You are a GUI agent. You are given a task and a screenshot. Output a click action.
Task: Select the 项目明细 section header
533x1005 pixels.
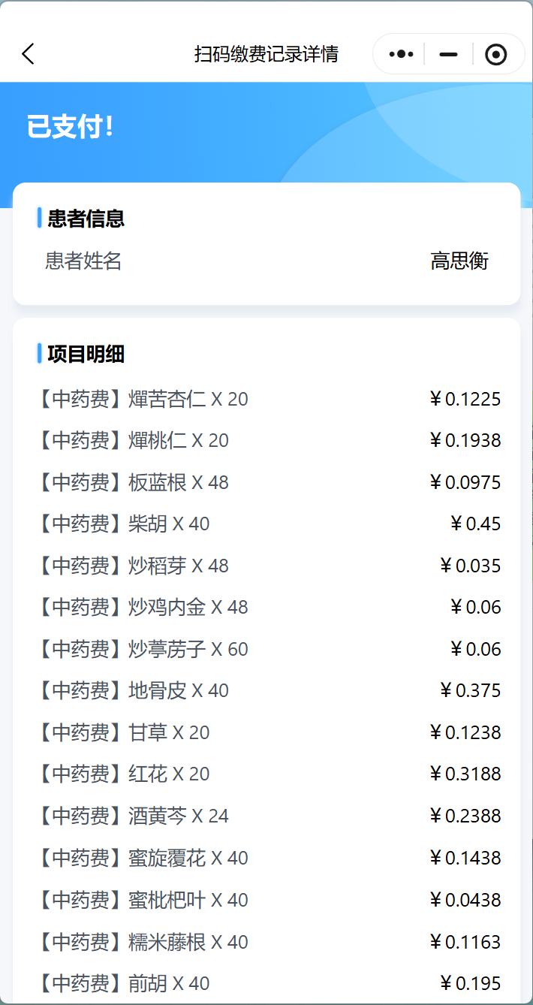pos(86,354)
